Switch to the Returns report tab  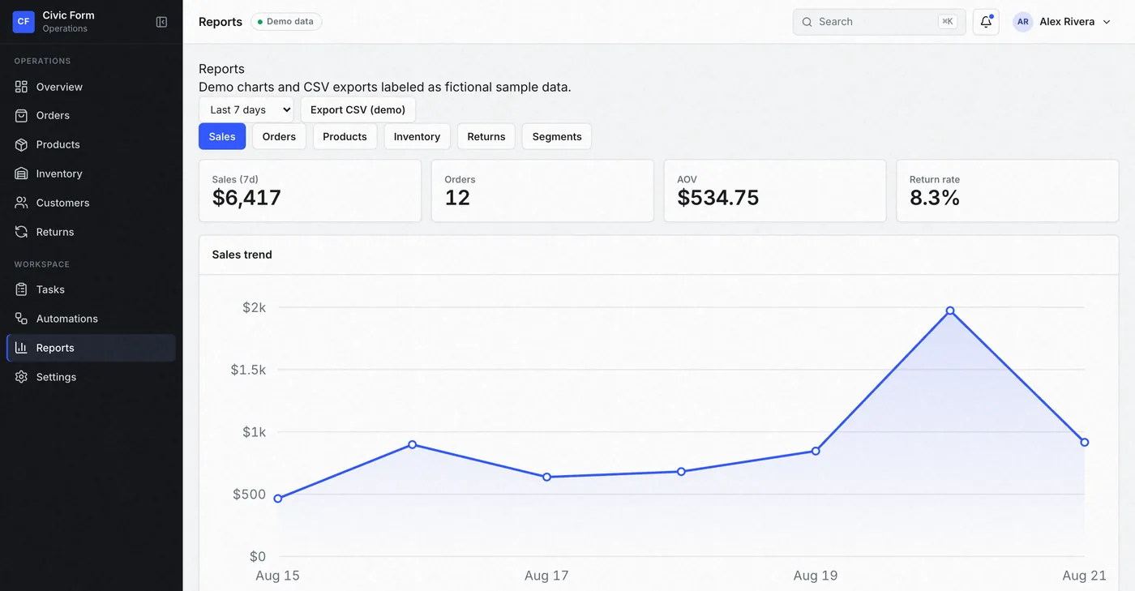coord(486,136)
